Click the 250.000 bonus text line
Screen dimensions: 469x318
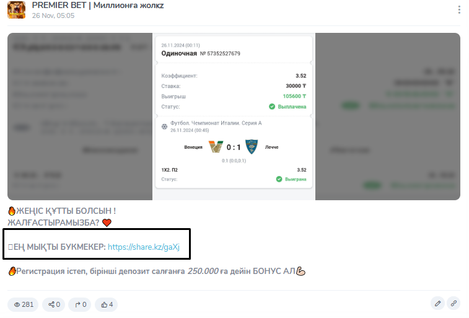click(x=157, y=271)
